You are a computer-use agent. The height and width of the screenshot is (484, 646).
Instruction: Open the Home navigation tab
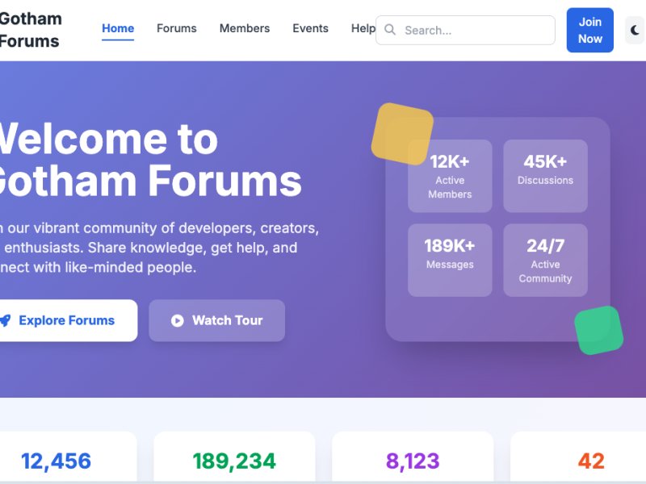tap(118, 28)
